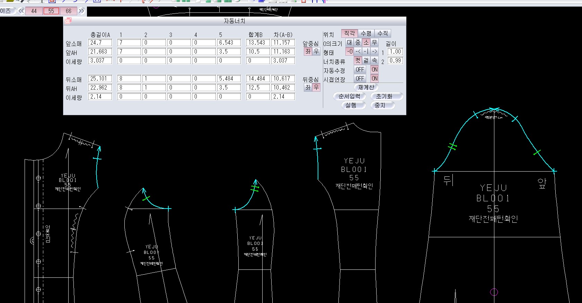
Task: Click the pink icon in 자동너치 title bar
Action: [x=68, y=21]
